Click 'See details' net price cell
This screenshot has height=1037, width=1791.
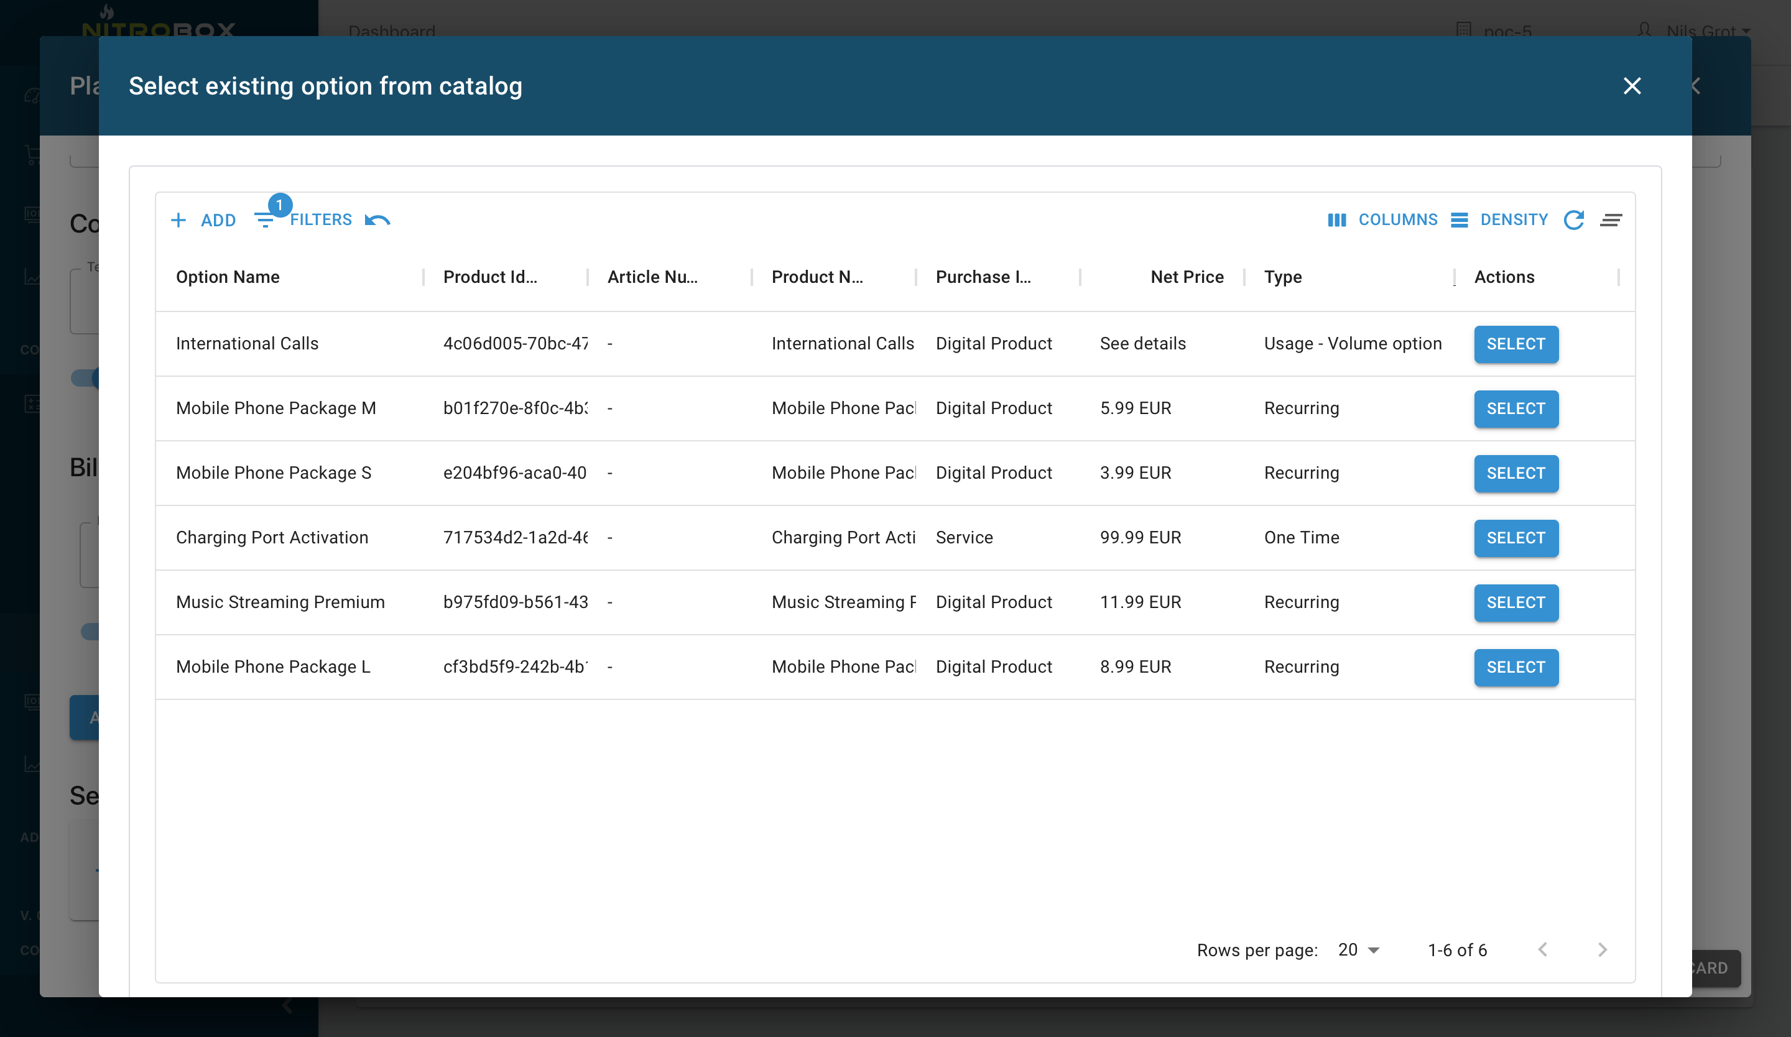coord(1143,344)
